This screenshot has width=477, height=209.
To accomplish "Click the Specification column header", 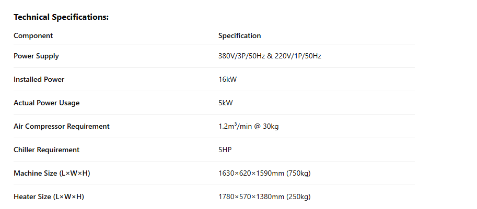I will click(239, 36).
